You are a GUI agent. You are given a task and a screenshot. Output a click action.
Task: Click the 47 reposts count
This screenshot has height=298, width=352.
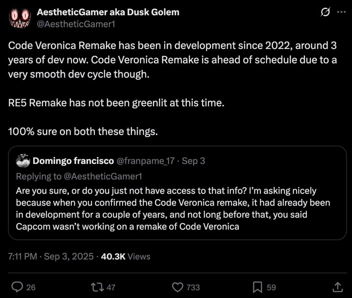pos(111,287)
